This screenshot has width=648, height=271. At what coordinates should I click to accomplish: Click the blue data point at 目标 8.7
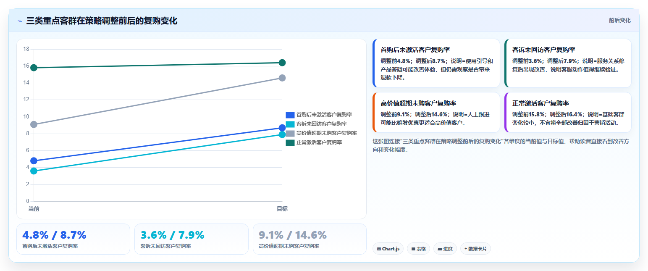pyautogui.click(x=282, y=128)
